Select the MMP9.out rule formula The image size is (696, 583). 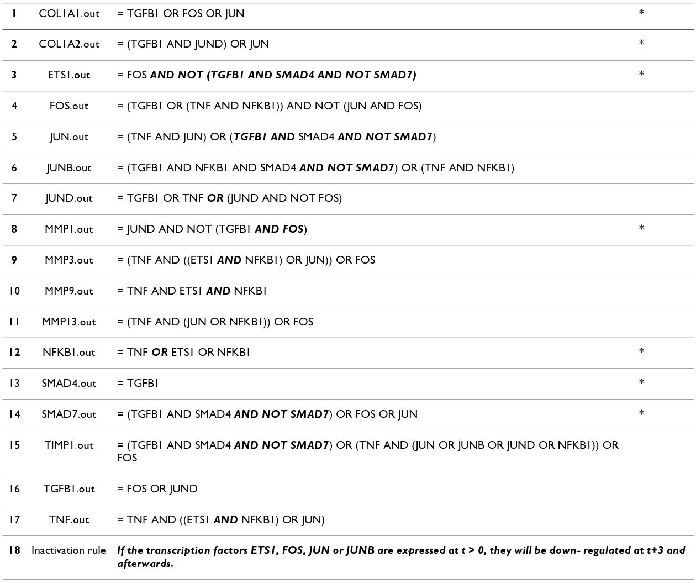pos(192,291)
